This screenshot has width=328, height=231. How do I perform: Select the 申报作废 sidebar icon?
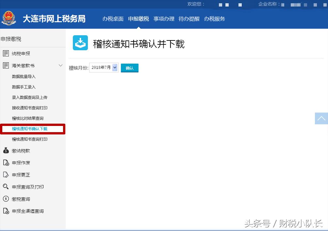6,162
